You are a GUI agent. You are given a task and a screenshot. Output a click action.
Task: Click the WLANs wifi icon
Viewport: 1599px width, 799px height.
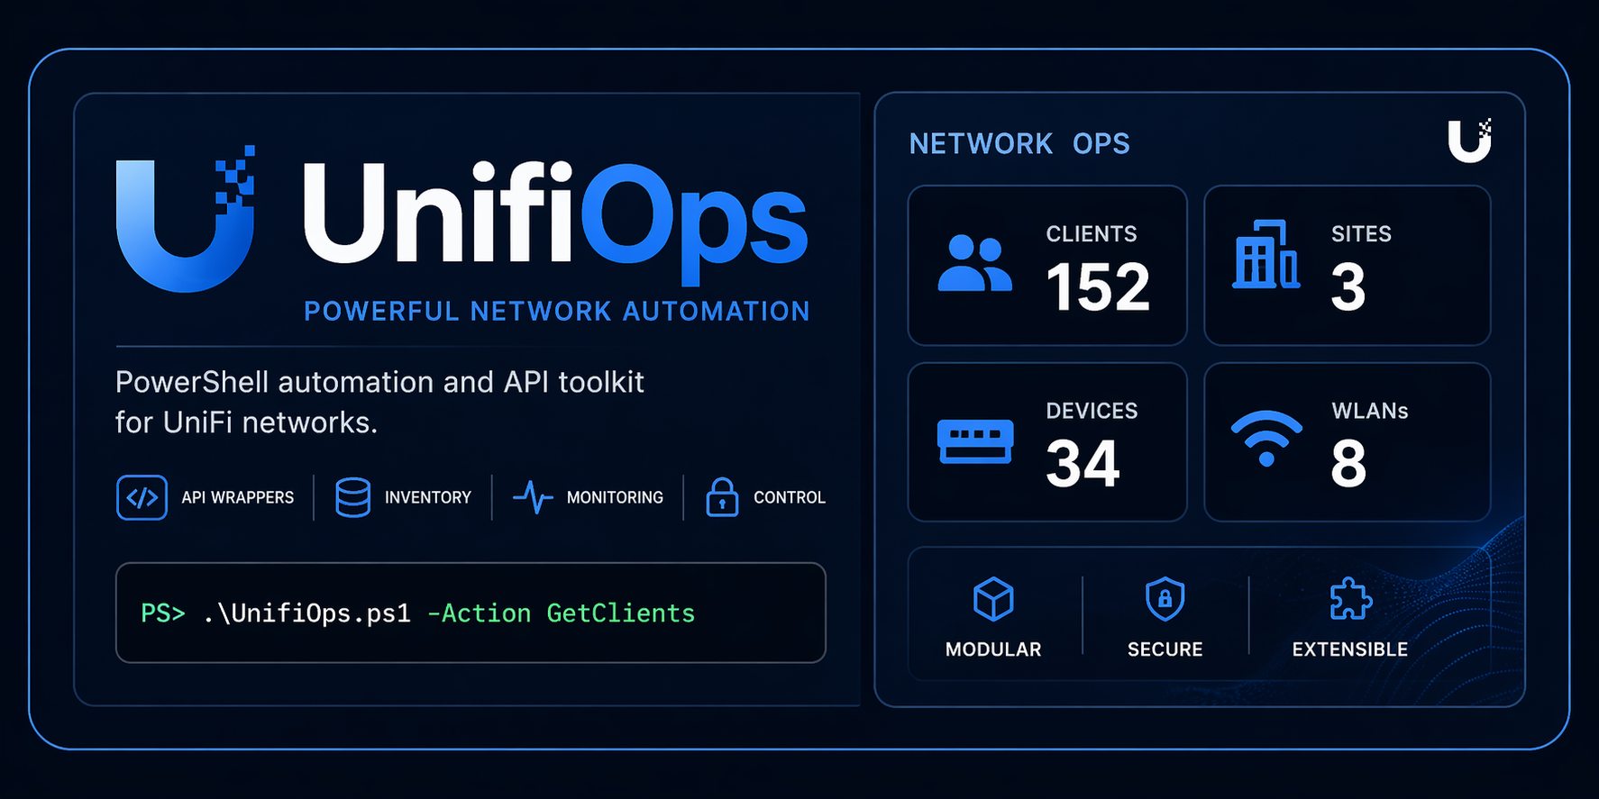click(1266, 439)
